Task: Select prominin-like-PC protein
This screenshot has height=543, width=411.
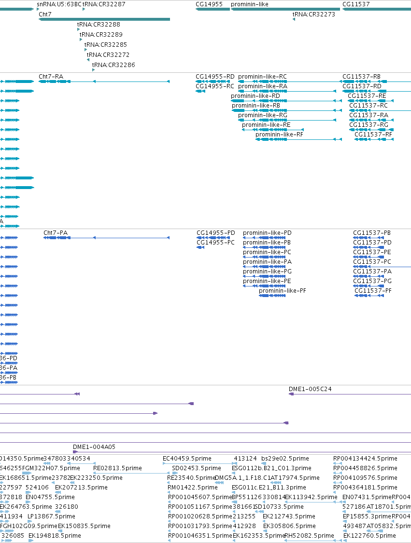Action: click(x=267, y=252)
